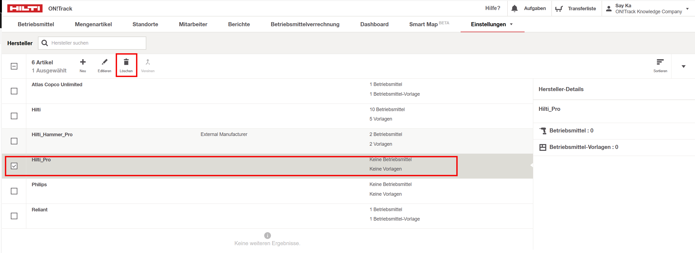Open the Hilfe? link
Viewport: 695px width, 253px height.
click(493, 8)
